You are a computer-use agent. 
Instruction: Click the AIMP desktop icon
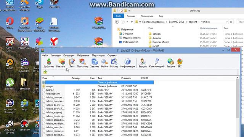click(x=10, y=64)
